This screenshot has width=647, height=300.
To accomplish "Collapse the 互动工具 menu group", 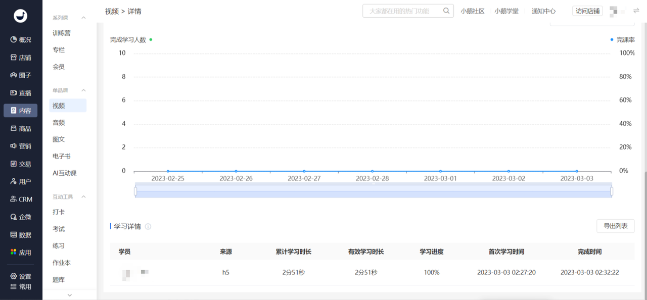I will pyautogui.click(x=83, y=196).
